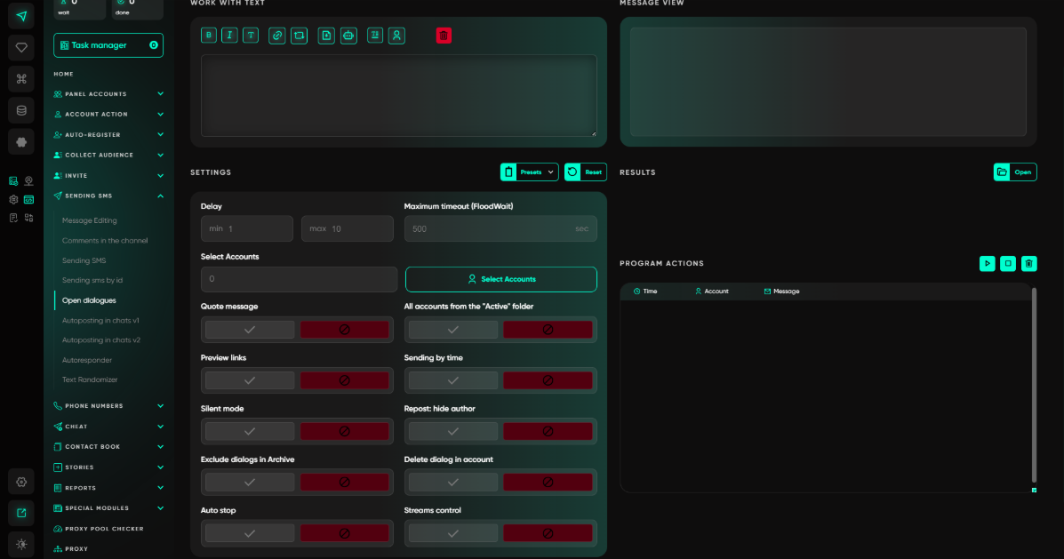Click the robot icon in text toolbar

[348, 36]
